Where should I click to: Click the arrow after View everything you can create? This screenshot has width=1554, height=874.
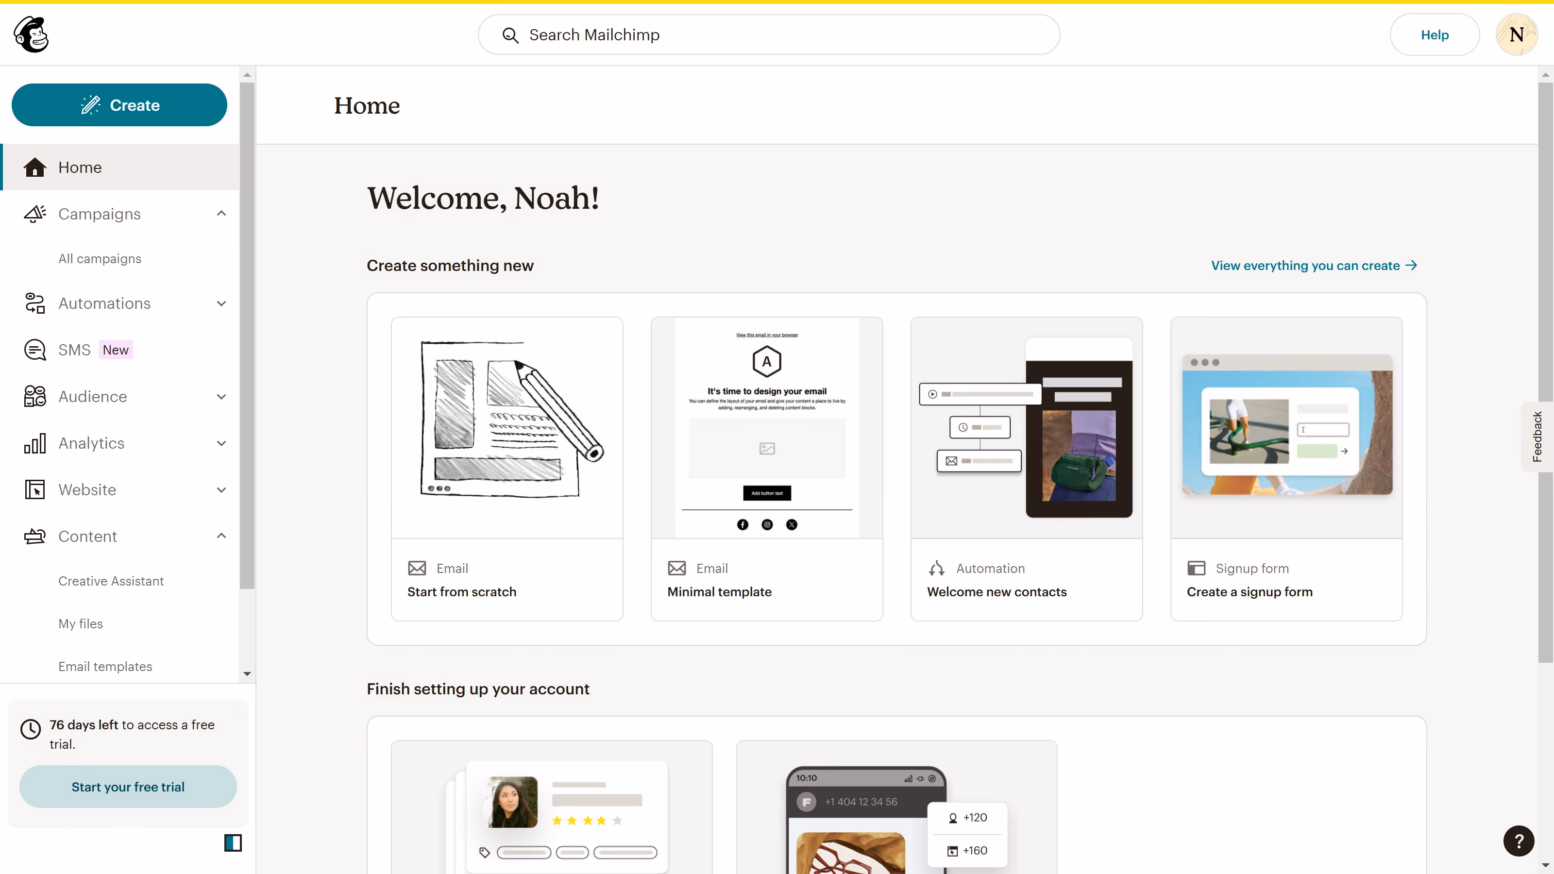point(1411,266)
